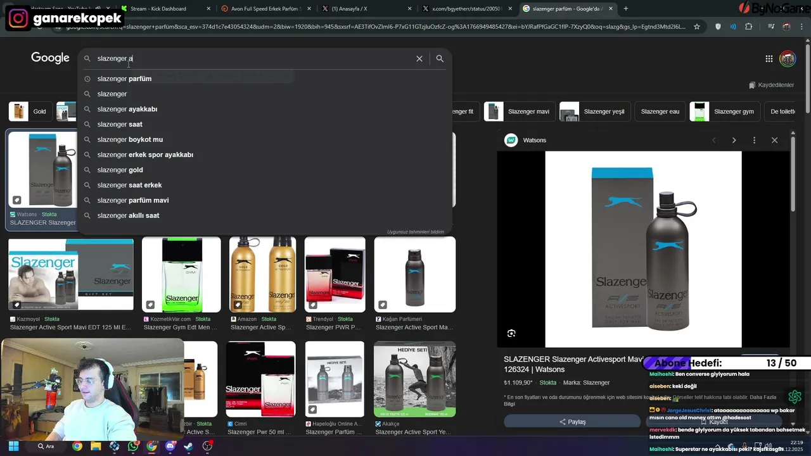
Task: Close the Watsons image preview panel
Action: coord(774,140)
